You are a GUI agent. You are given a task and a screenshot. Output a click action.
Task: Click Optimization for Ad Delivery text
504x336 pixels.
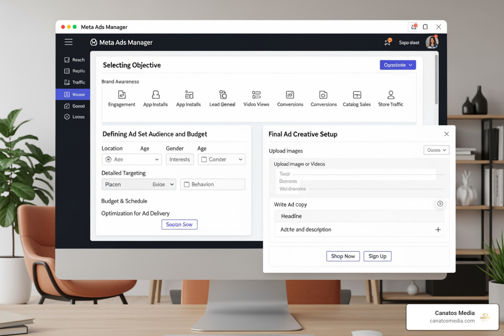pos(135,213)
